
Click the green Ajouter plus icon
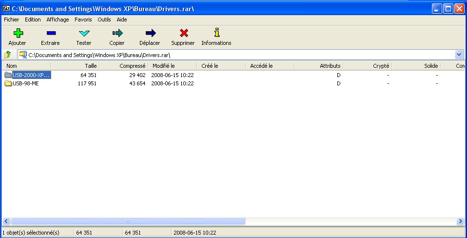pyautogui.click(x=18, y=33)
